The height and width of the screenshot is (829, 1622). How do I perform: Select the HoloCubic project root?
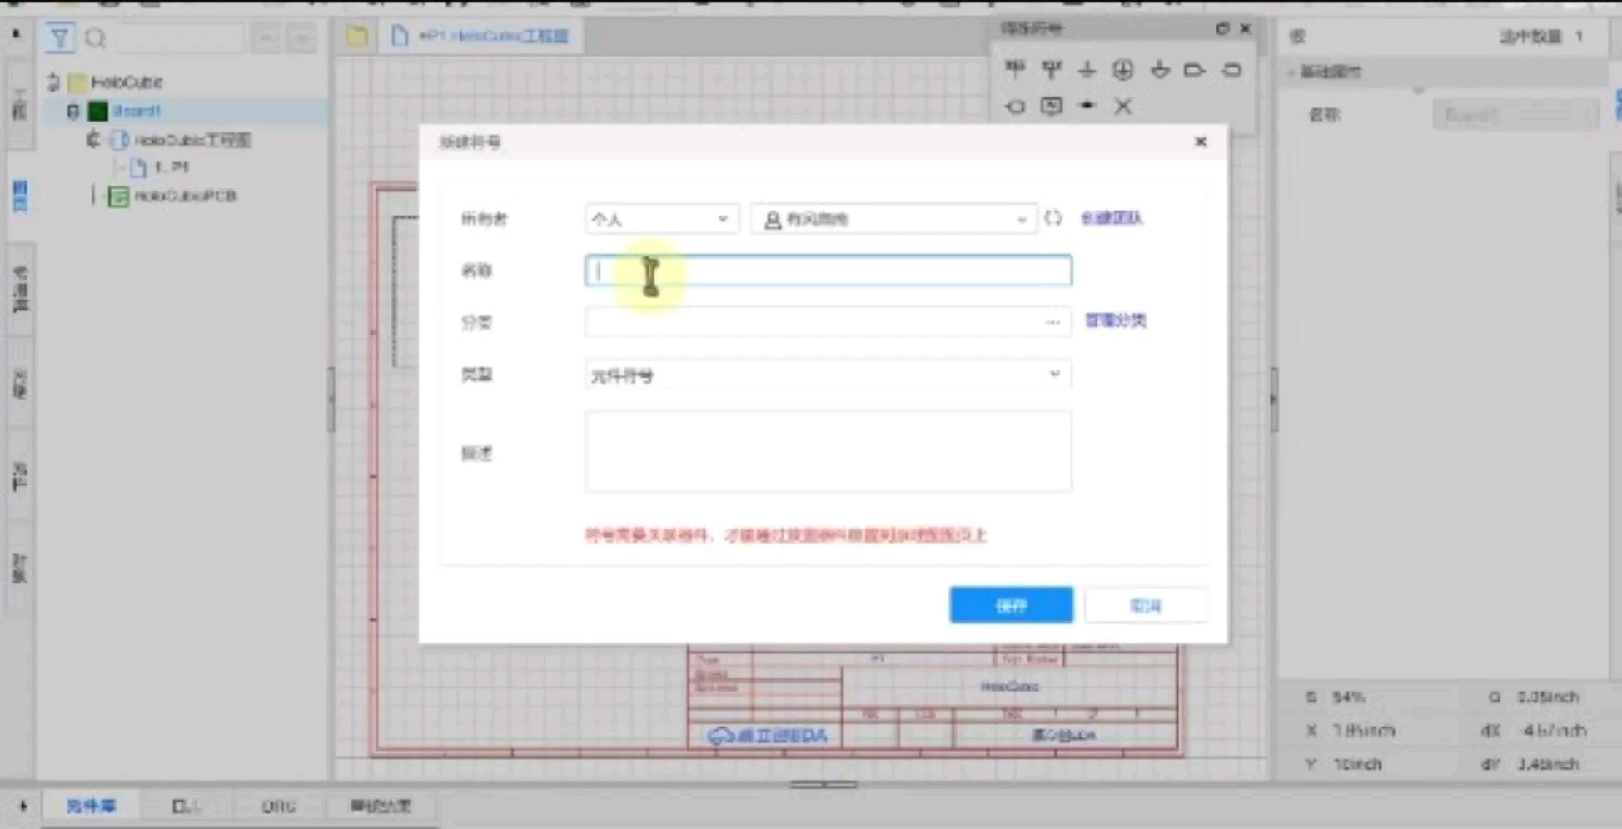(126, 82)
